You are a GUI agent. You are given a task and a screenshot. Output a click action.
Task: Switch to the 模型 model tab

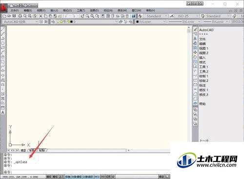click(23, 150)
